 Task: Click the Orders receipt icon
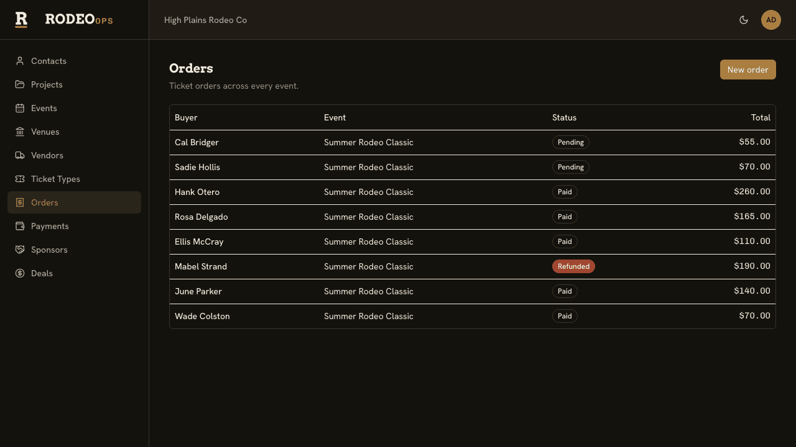tap(20, 202)
